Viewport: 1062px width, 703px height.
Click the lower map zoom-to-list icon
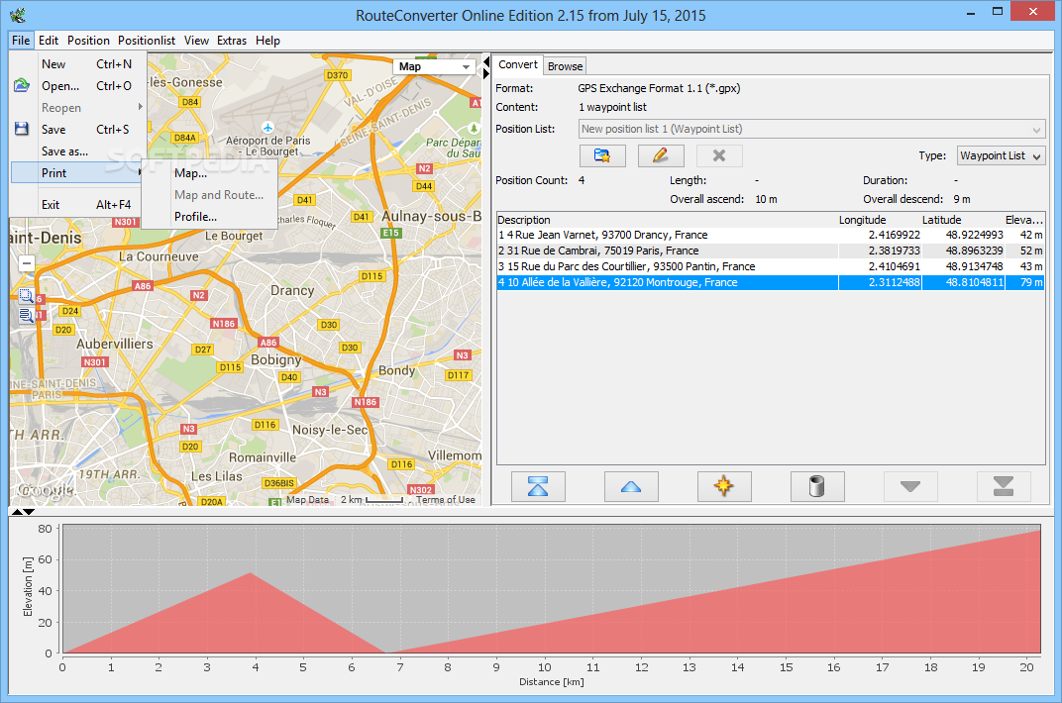click(x=26, y=315)
